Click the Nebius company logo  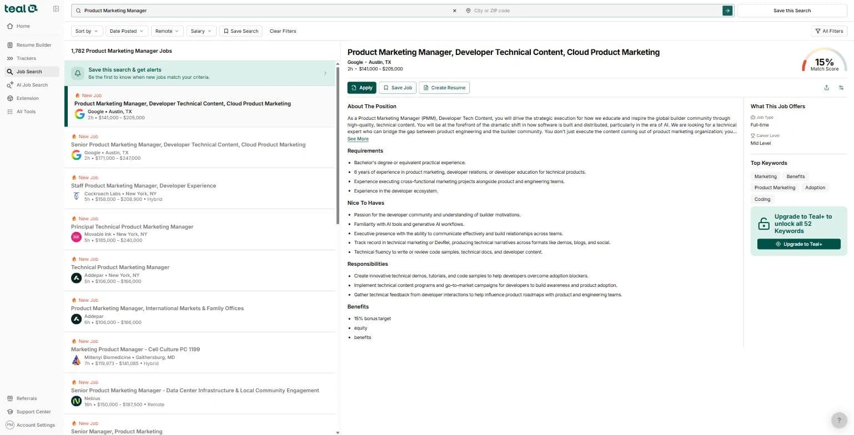click(x=77, y=401)
